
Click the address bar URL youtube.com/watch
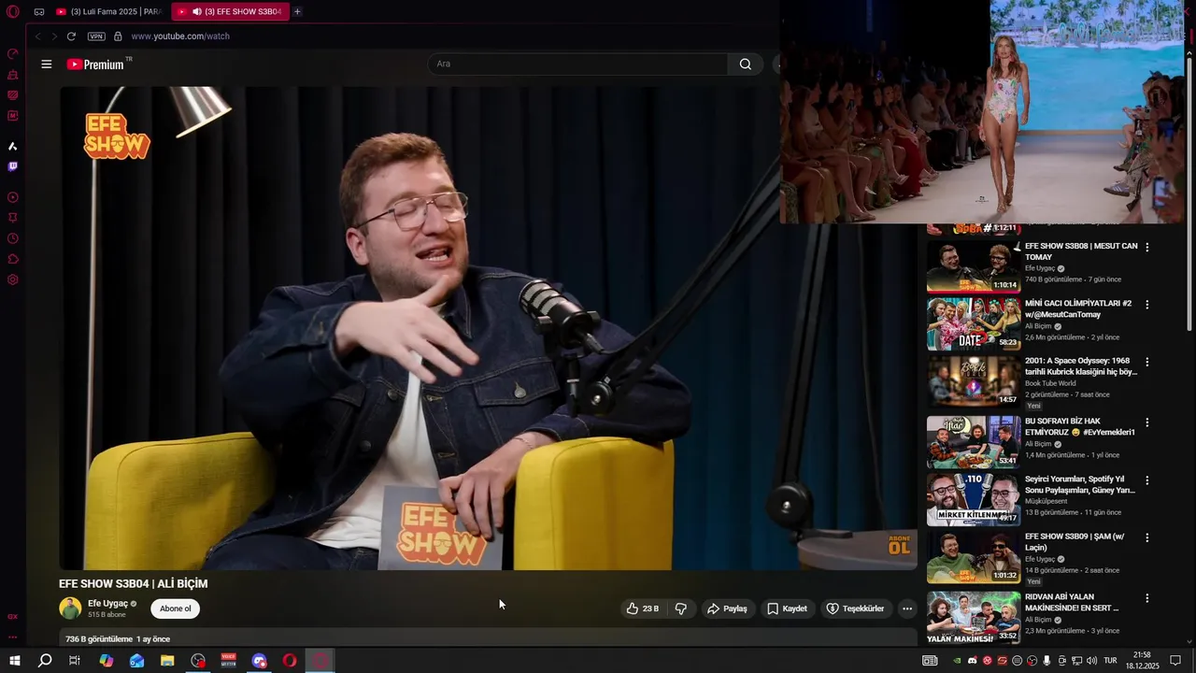(180, 36)
